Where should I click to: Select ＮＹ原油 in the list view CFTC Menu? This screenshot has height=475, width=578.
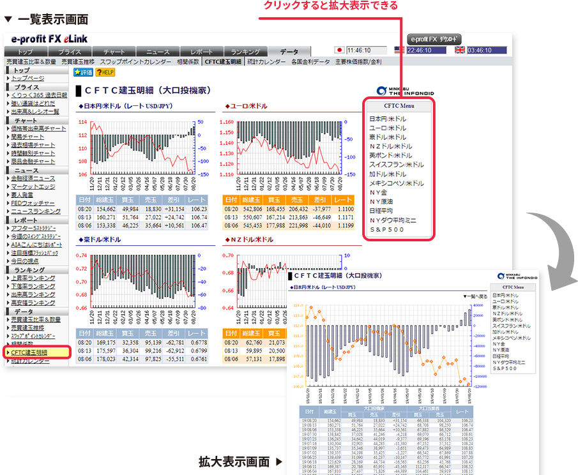tap(381, 202)
